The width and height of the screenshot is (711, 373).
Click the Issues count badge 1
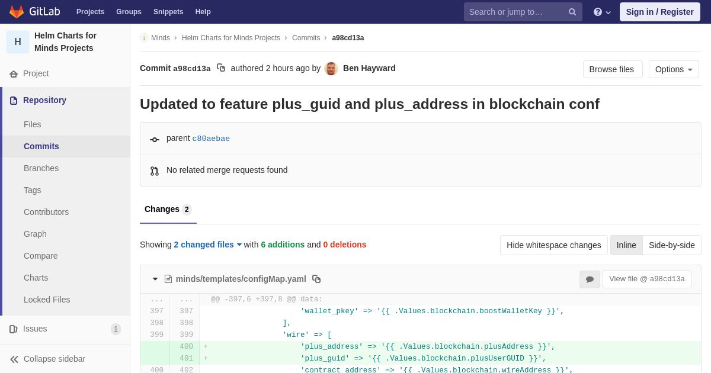coord(116,329)
